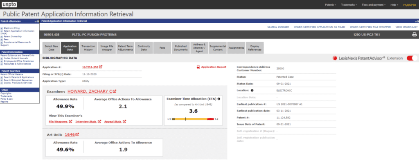Image resolution: width=419 pixels, height=161 pixels.
Task: Open the examiner's Interview Stats link
Action: pyautogui.click(x=86, y=121)
